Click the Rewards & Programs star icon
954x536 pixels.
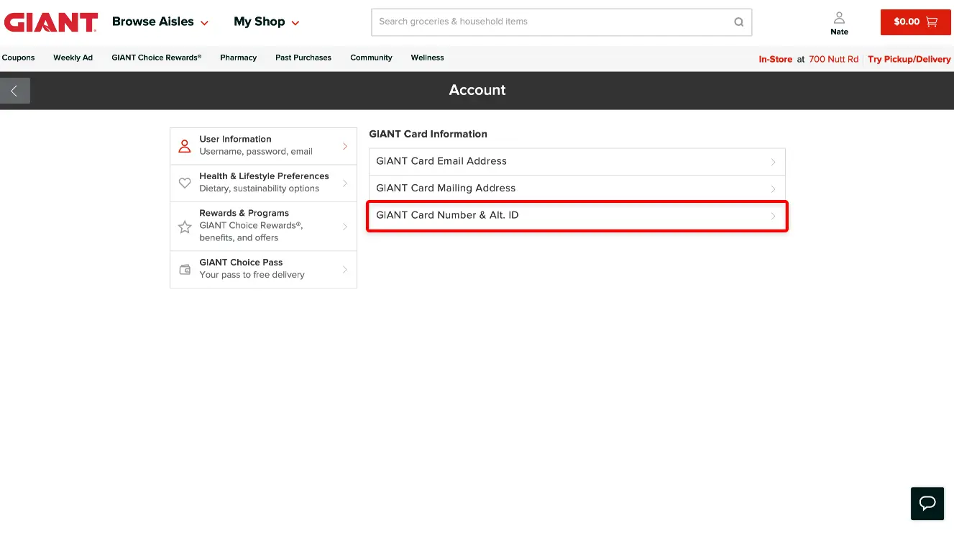[x=185, y=227]
